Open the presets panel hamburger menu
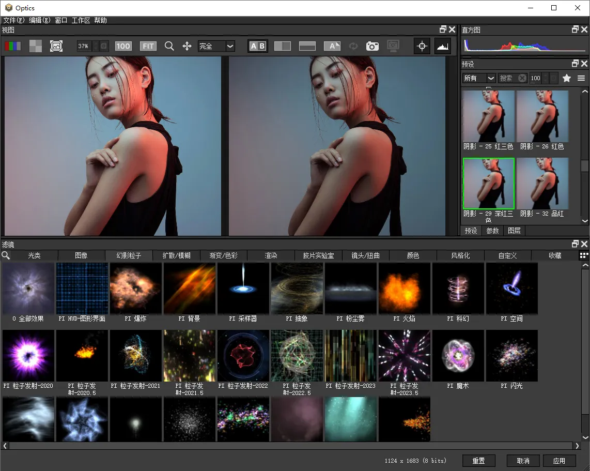This screenshot has height=471, width=590. pyautogui.click(x=581, y=78)
